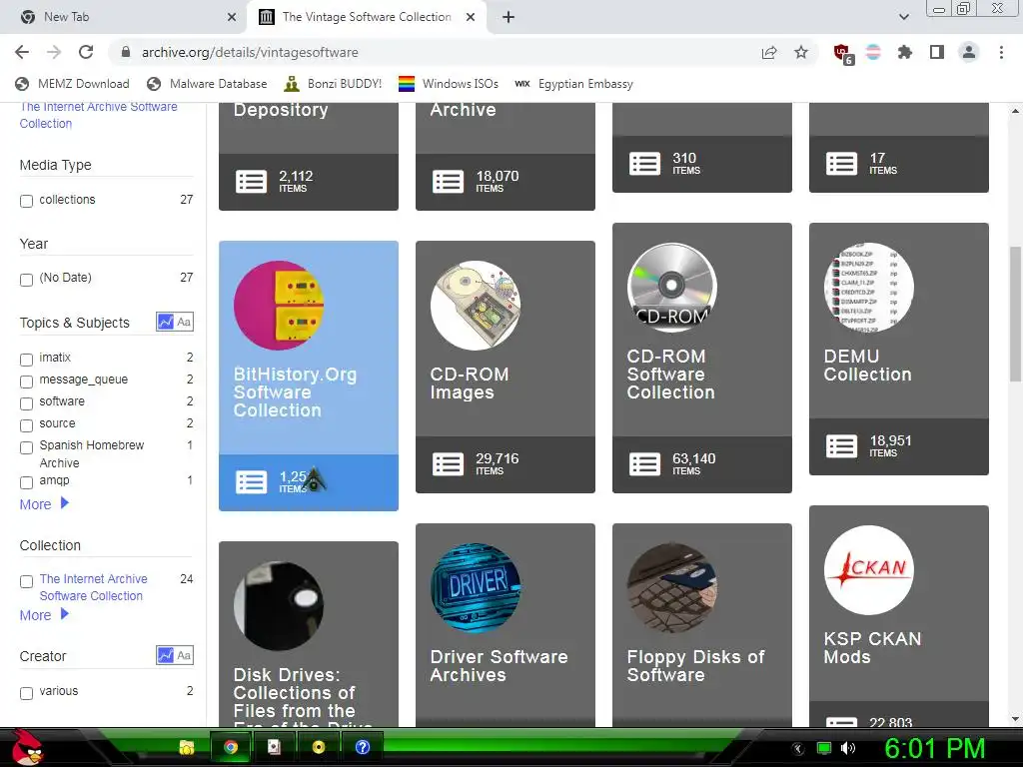Image resolution: width=1023 pixels, height=767 pixels.
Task: Click the striped flag extension icon
Action: pyautogui.click(x=873, y=52)
